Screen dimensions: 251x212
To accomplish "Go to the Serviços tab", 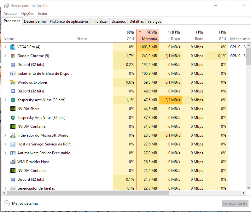I will click(x=154, y=21).
